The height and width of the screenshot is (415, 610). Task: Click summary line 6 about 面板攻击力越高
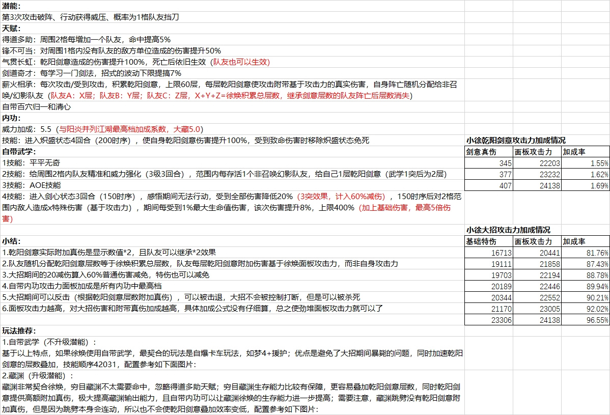(232, 309)
